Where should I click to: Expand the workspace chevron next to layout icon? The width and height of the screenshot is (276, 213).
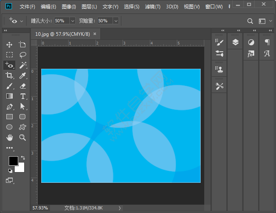point(270,21)
